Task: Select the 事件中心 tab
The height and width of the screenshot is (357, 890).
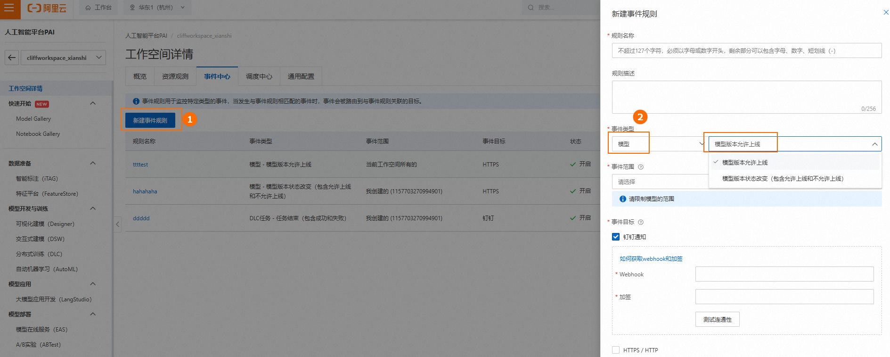Action: pyautogui.click(x=217, y=76)
